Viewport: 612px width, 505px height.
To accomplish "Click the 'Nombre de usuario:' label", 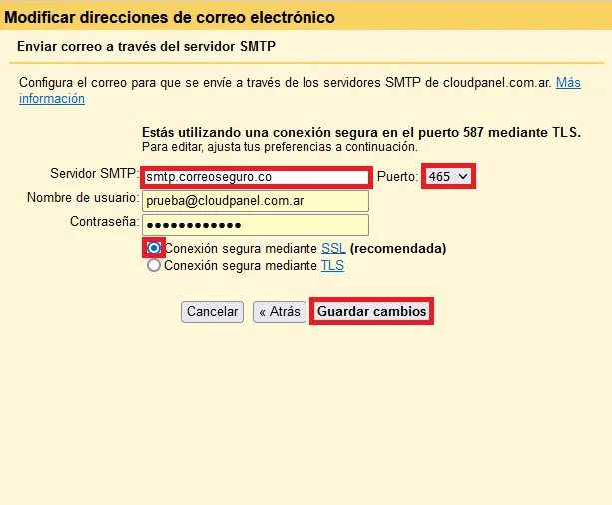I will tap(82, 198).
